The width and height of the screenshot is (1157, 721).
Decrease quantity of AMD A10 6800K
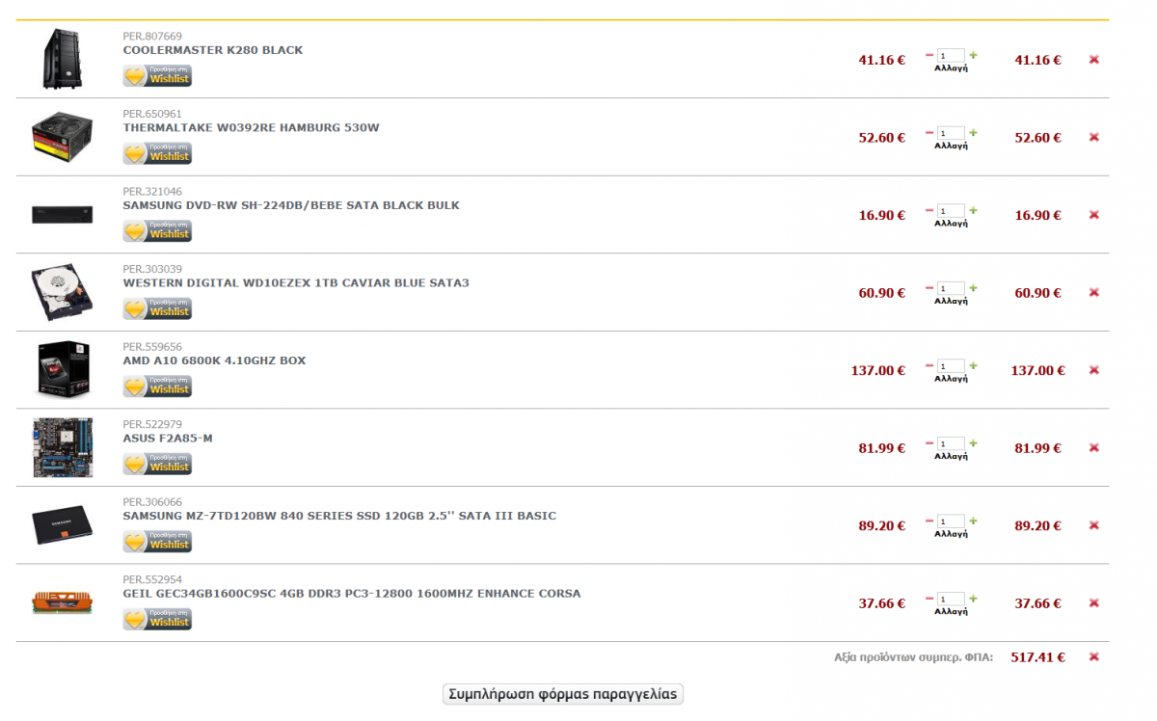pyautogui.click(x=929, y=365)
